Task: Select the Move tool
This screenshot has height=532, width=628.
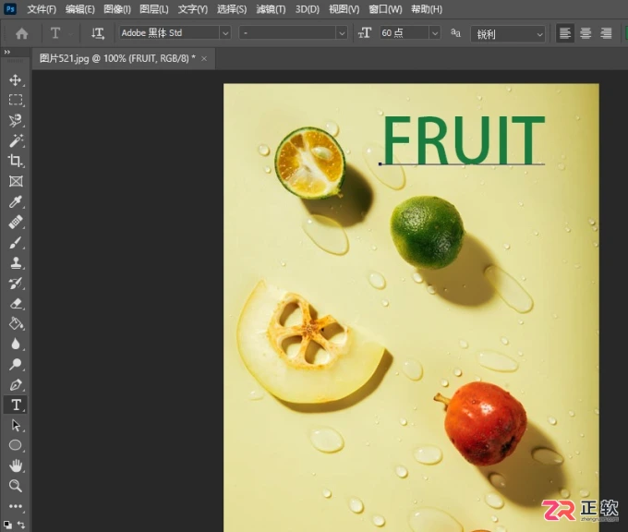Action: (16, 79)
